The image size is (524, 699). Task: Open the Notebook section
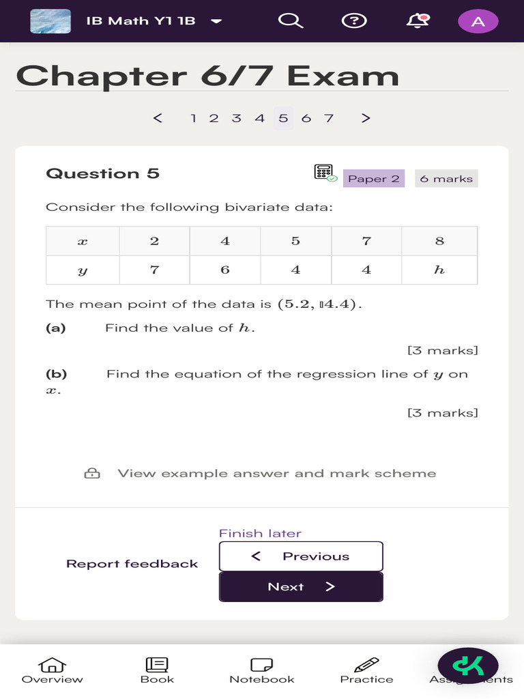pos(262,670)
